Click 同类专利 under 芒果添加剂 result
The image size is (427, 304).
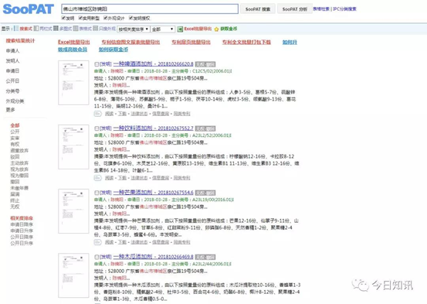pos(182,242)
